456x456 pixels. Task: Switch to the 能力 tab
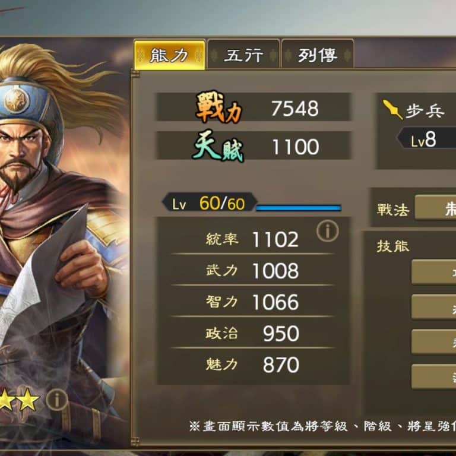170,55
